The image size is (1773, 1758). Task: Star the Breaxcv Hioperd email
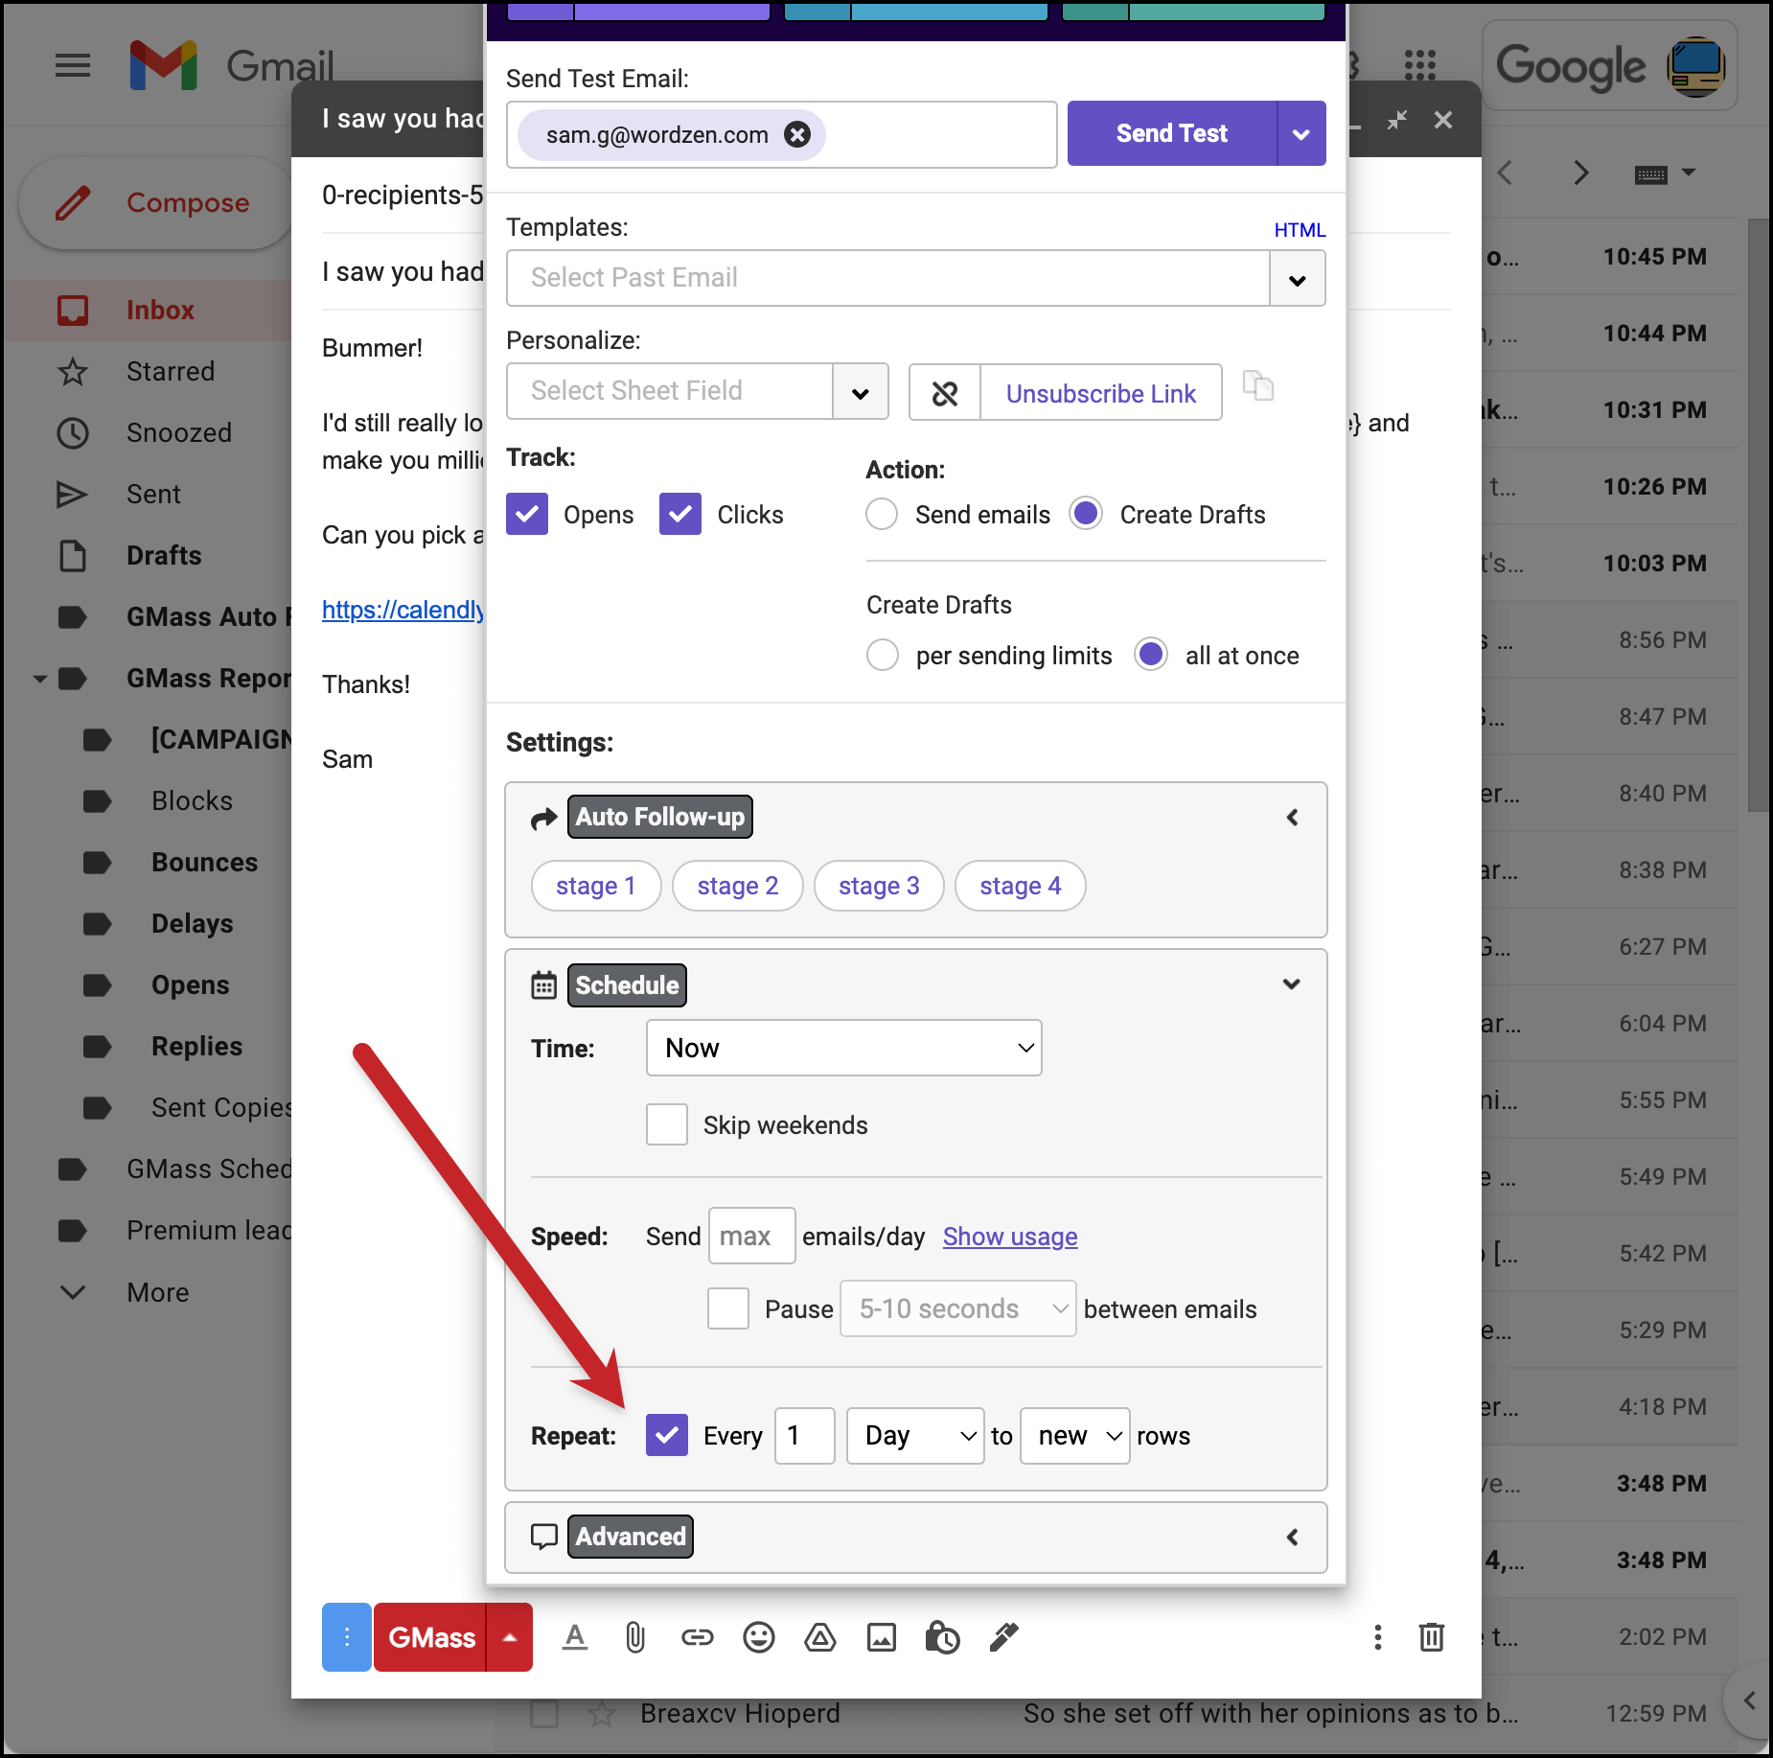click(x=602, y=1713)
